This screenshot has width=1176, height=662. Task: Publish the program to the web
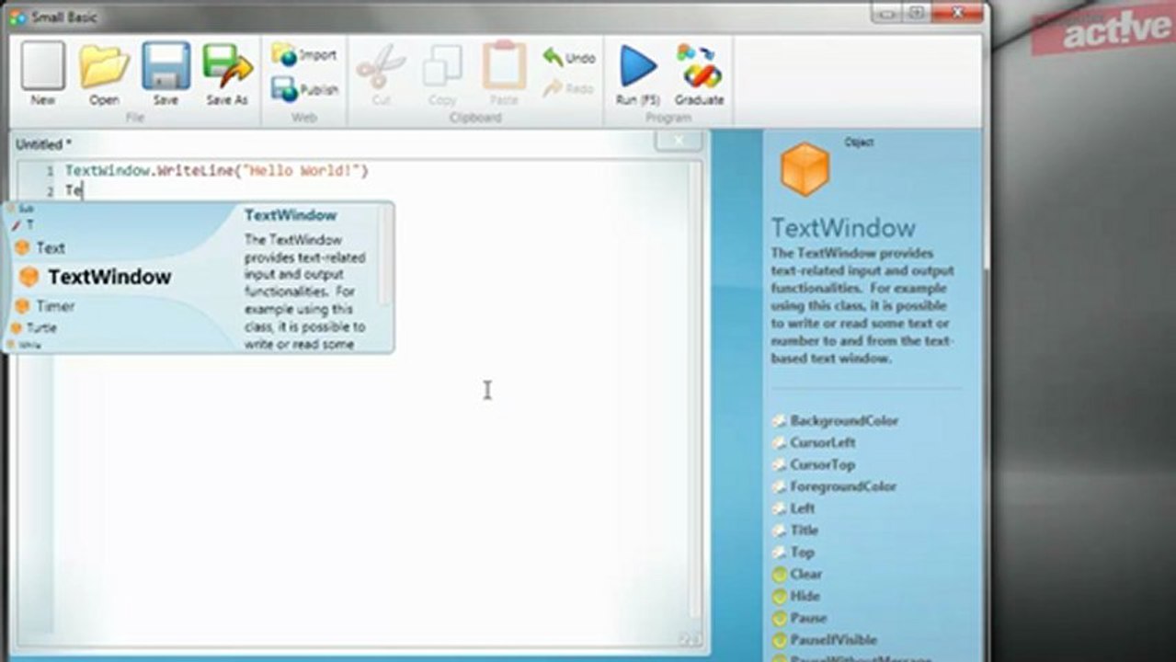pos(306,89)
